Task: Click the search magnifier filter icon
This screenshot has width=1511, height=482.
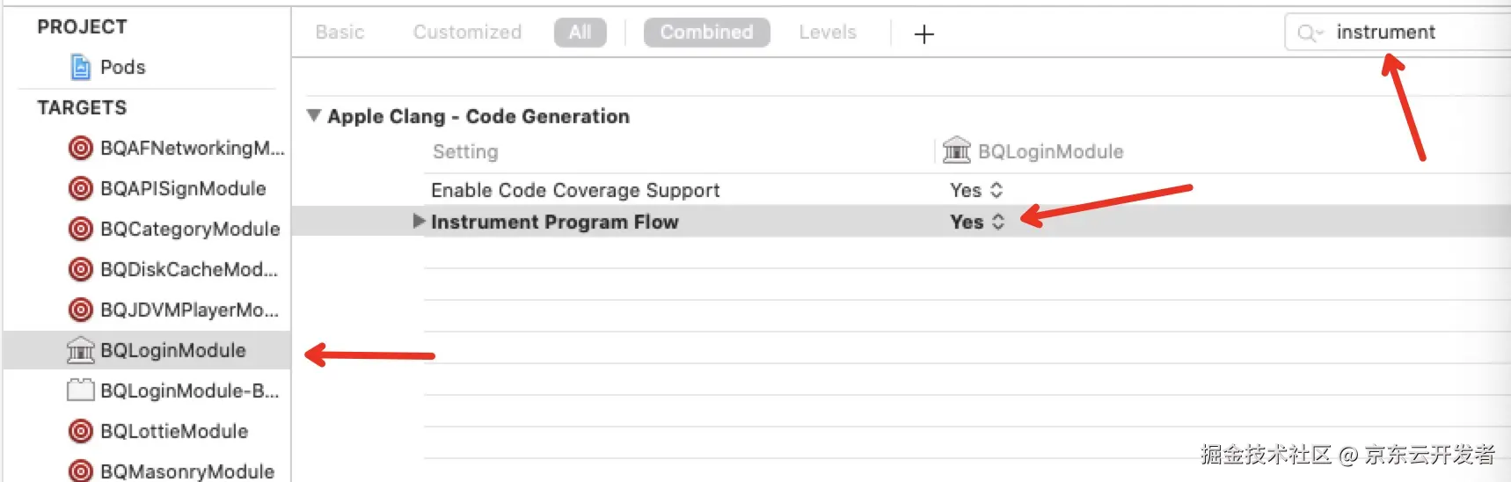Action: point(1309,33)
